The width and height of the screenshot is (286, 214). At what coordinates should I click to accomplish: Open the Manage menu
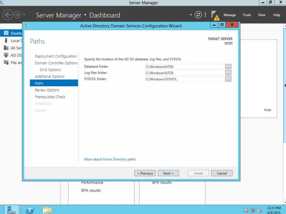230,15
